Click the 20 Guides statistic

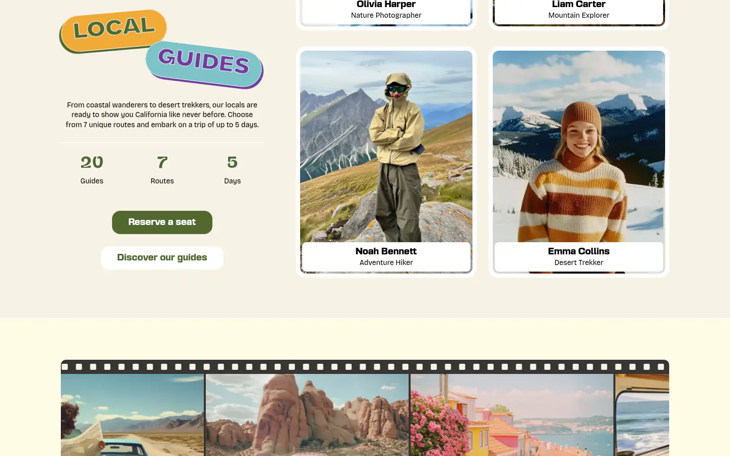point(92,170)
